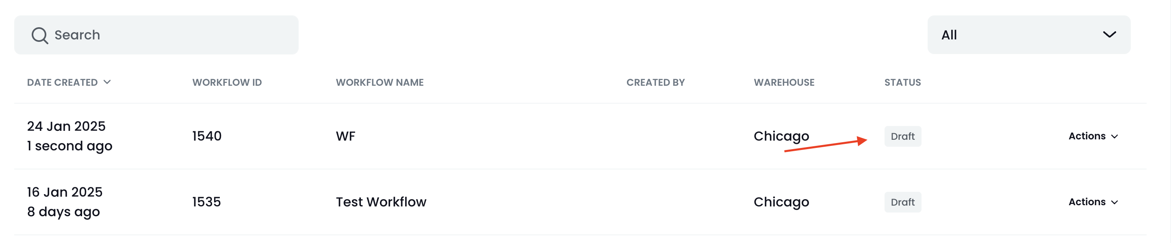Open the workflow named WF
The height and width of the screenshot is (243, 1171).
(x=345, y=136)
